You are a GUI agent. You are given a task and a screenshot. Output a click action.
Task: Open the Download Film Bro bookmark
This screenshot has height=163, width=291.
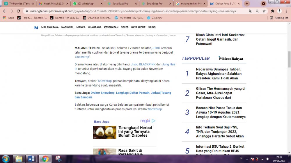point(97,18)
